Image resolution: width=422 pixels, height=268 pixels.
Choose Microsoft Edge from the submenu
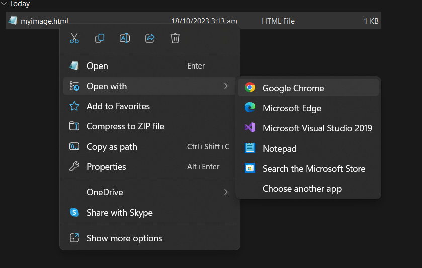292,108
